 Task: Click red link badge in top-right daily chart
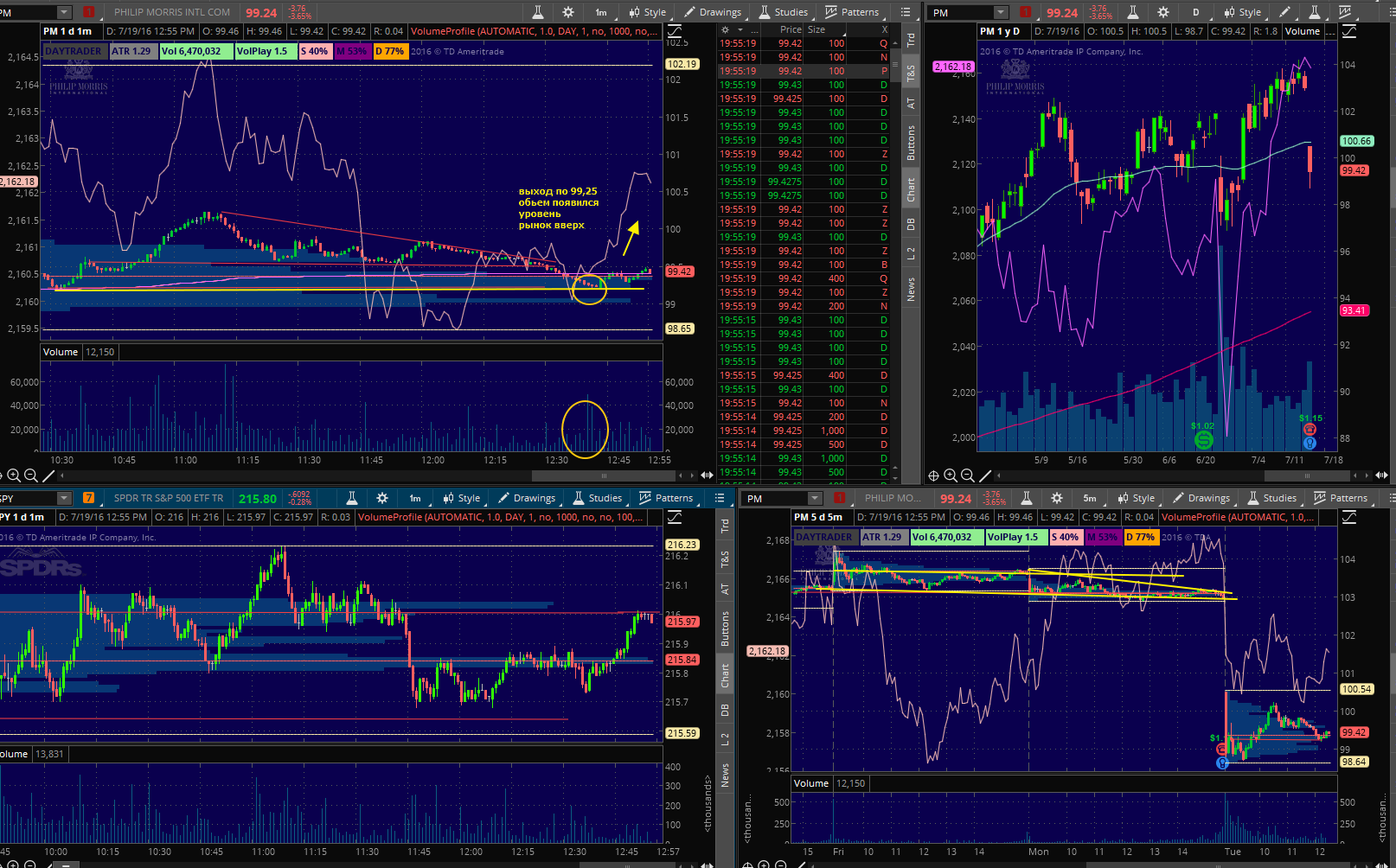coord(1025,12)
